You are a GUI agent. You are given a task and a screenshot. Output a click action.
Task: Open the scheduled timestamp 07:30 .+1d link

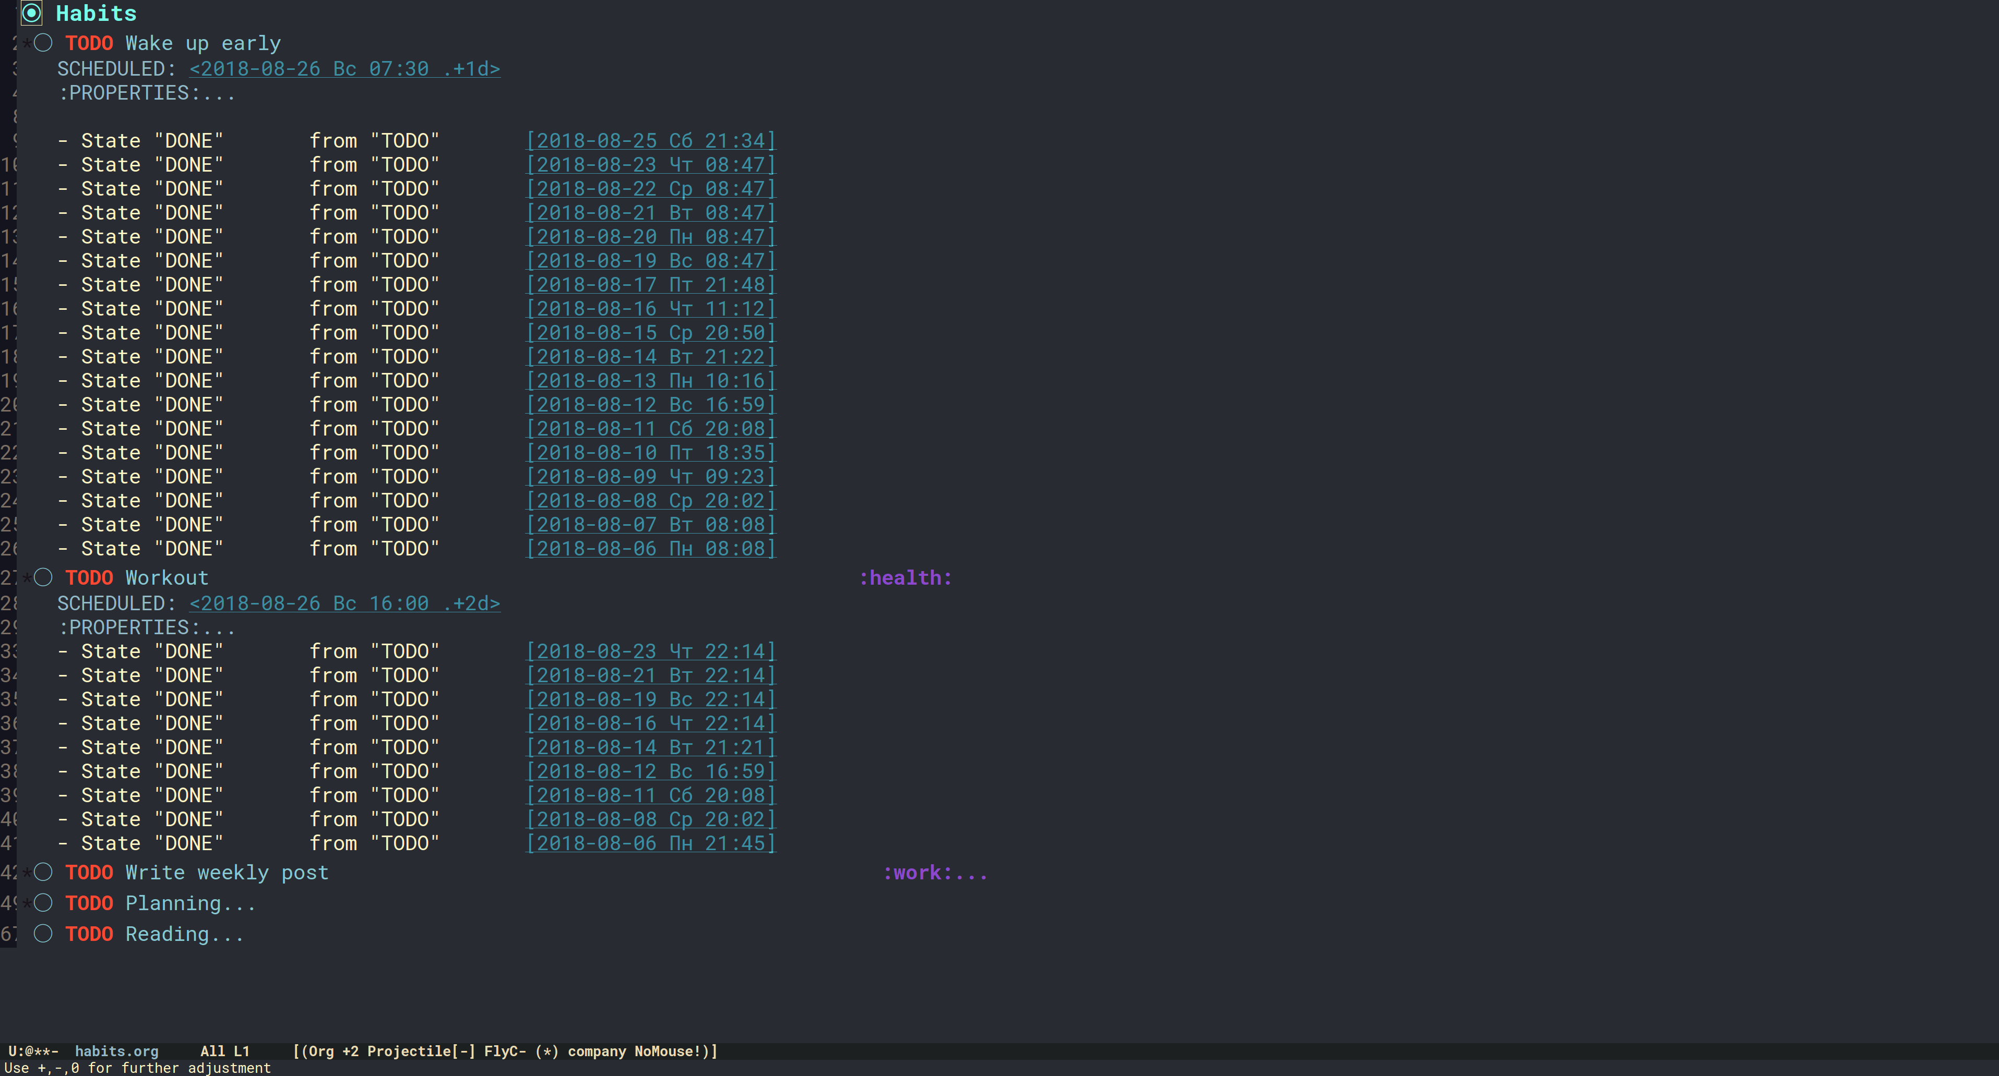344,69
